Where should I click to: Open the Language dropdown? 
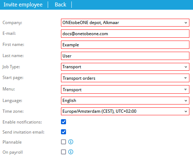coord(125,101)
